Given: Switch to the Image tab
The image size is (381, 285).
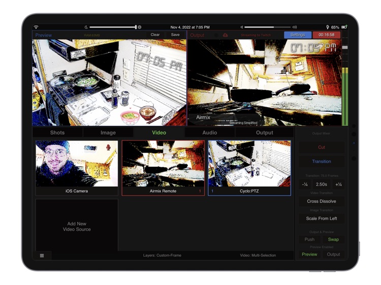Looking at the screenshot, I should (108, 133).
